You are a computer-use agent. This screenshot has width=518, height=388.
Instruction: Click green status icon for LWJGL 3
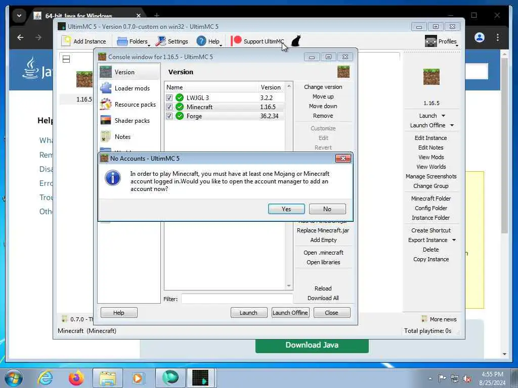pos(180,98)
